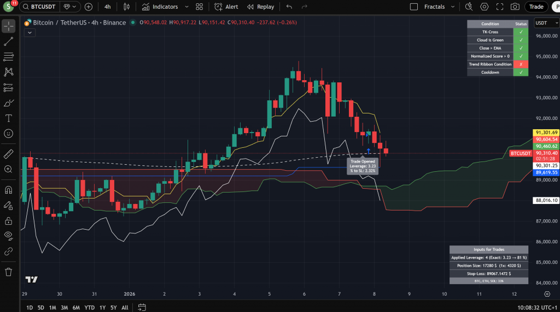
Task: Click the BTCUSDT symbol search field
Action: click(x=44, y=7)
